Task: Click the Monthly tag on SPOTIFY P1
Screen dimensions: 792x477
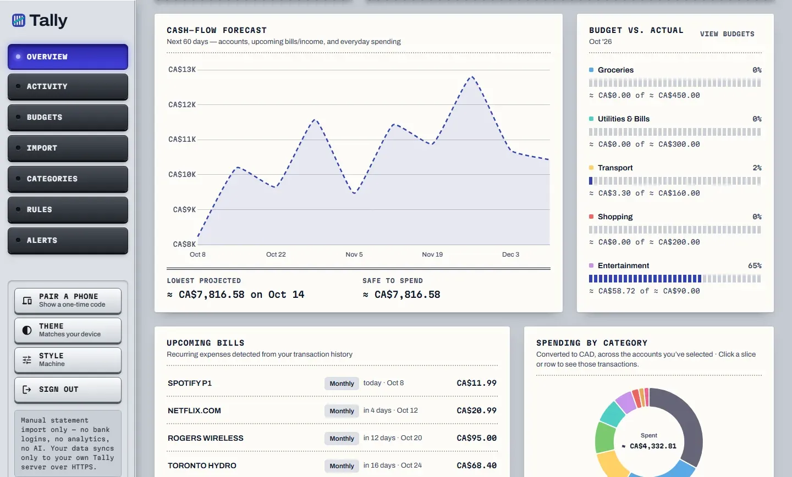Action: 342,384
